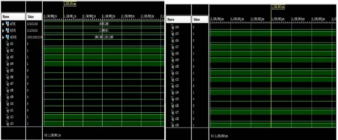Select signal name s18
The image size is (338, 140).
point(177,54)
